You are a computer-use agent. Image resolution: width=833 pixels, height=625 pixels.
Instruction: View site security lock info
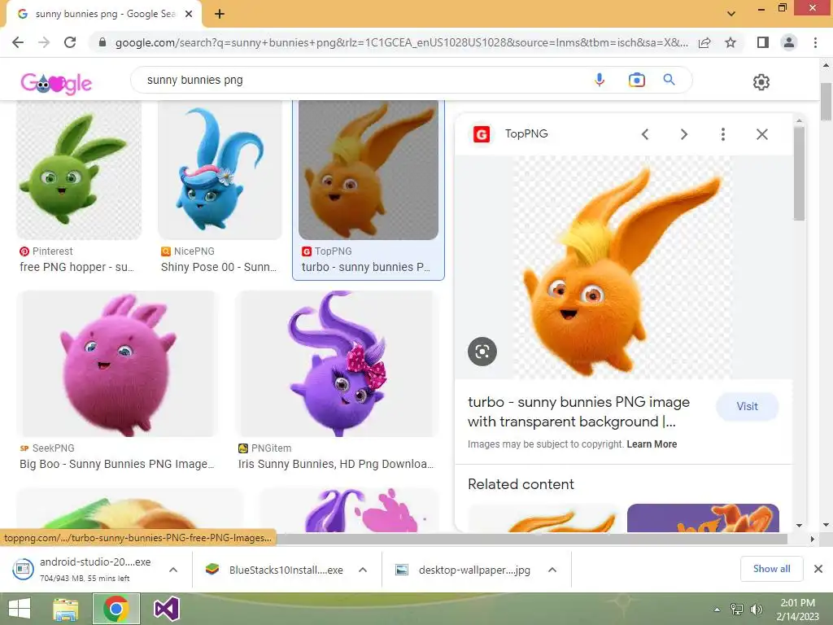pyautogui.click(x=102, y=42)
